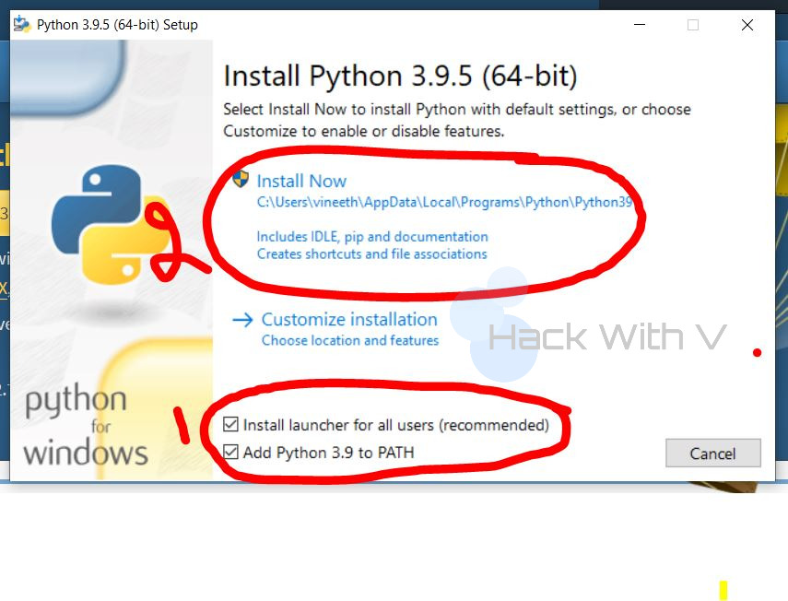Click 'Includes IDLE, pip and documentation' text
This screenshot has height=601, width=788.
coord(372,236)
